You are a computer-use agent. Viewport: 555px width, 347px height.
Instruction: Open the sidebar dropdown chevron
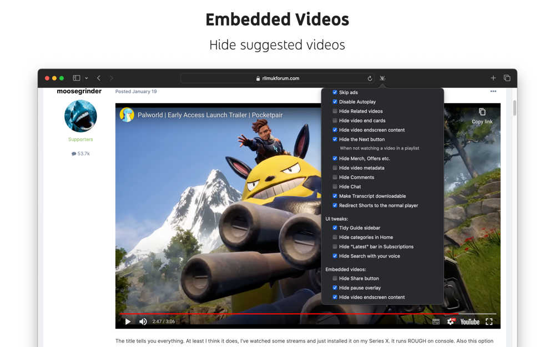(x=87, y=78)
